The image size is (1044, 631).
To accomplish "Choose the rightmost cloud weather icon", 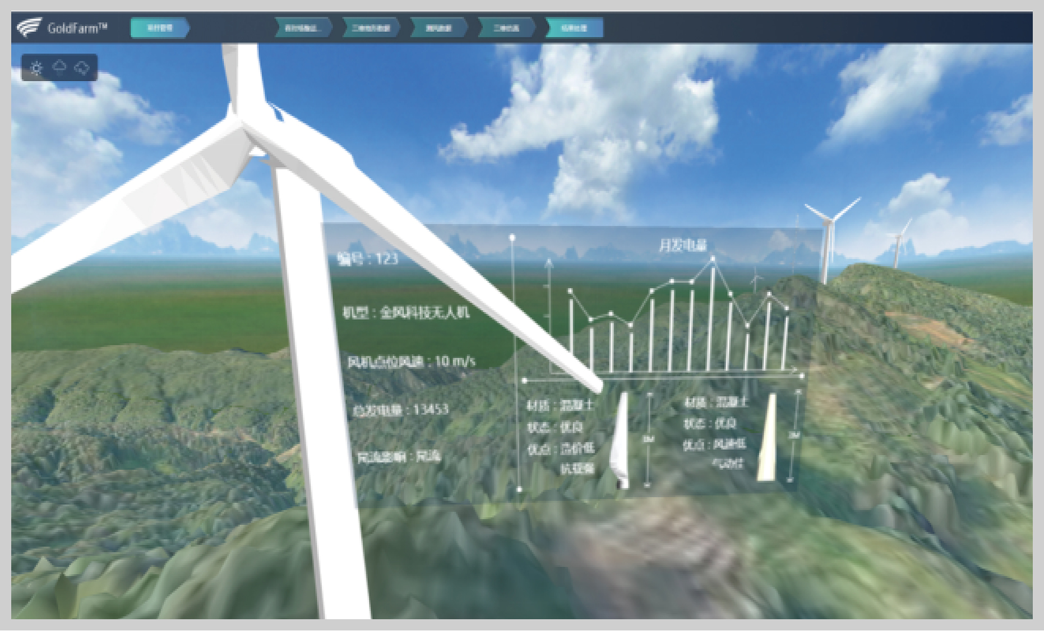I will pos(82,68).
